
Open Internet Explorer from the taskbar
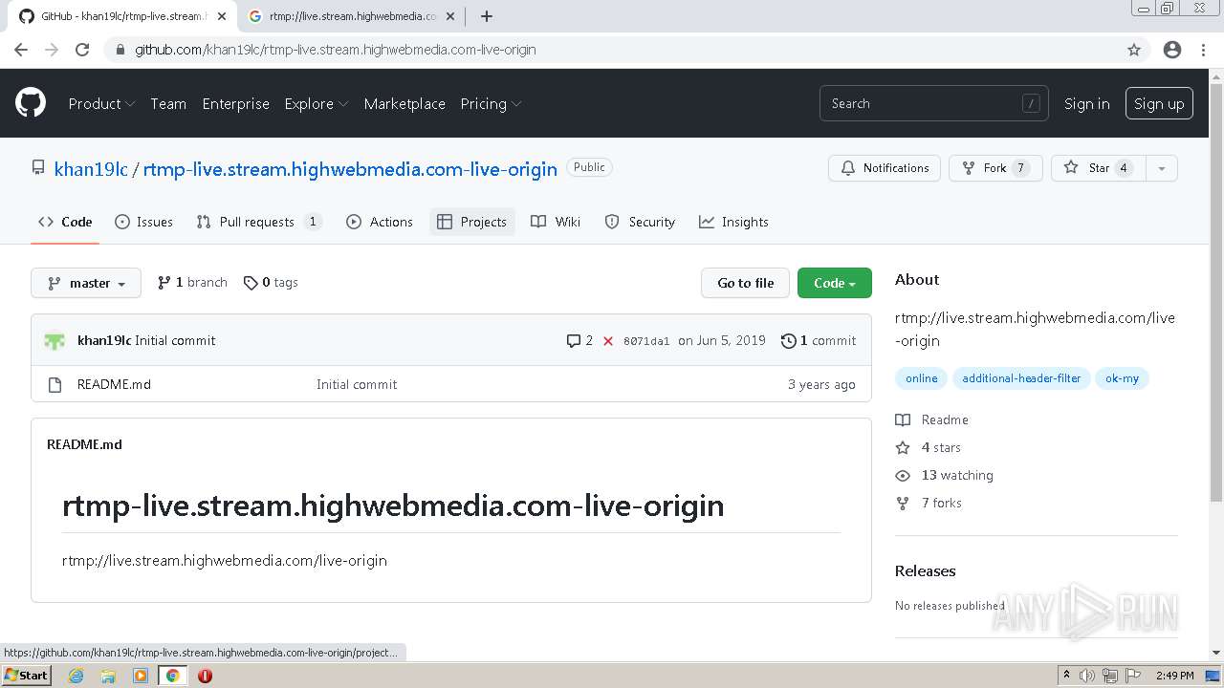point(76,676)
